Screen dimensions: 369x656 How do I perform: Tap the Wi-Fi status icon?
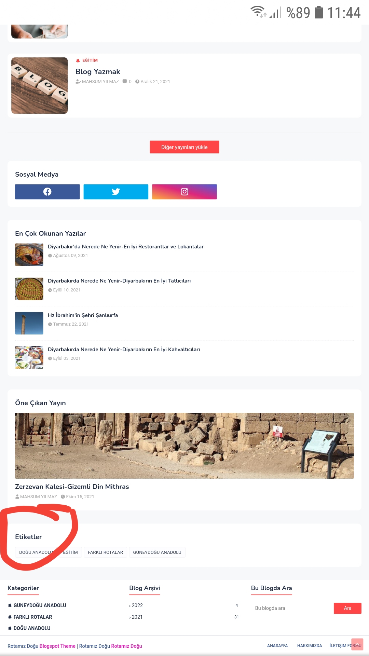click(x=258, y=12)
